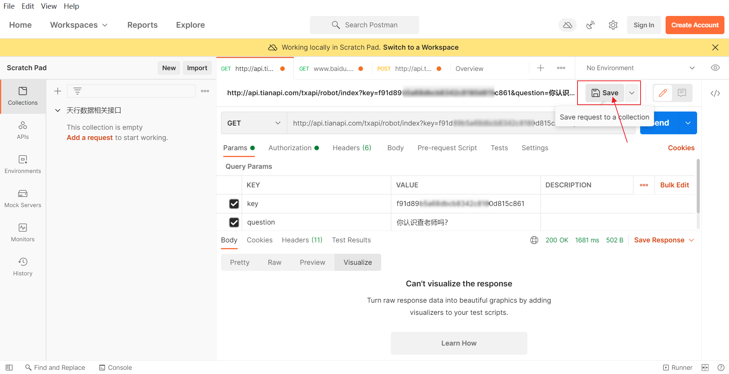Click the Save request button
This screenshot has width=729, height=374.
[605, 93]
